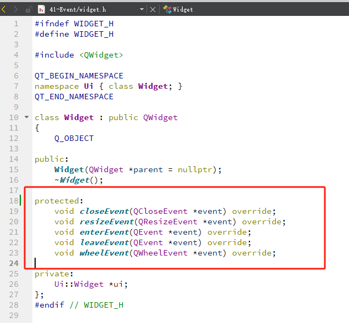Open the 41-Event/widget.h file dropdown
Viewport: 349px width, 323px height.
coord(142,9)
